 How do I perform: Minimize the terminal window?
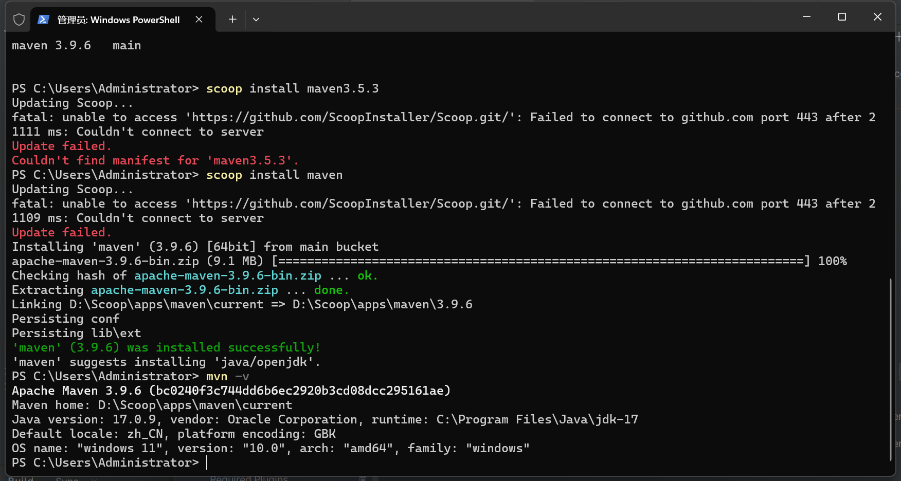(806, 17)
